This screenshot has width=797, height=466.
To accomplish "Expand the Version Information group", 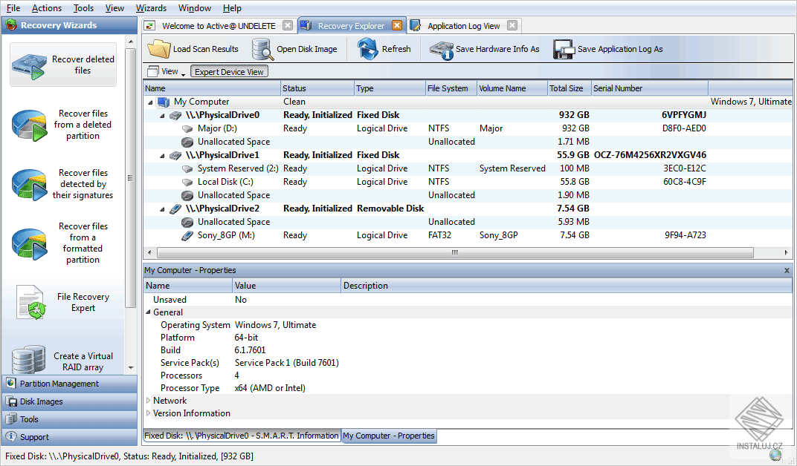I will coord(149,413).
